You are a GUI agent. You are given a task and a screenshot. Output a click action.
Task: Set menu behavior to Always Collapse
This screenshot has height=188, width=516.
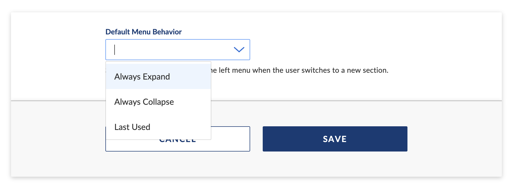coord(158,102)
